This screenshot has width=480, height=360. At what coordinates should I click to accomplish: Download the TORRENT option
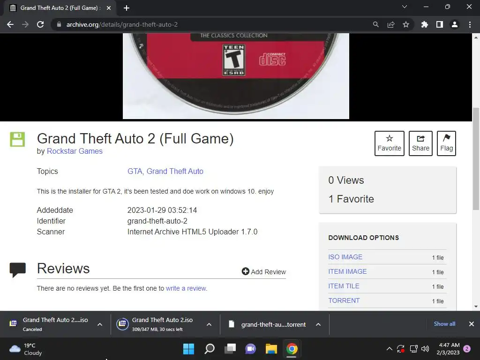pos(344,300)
